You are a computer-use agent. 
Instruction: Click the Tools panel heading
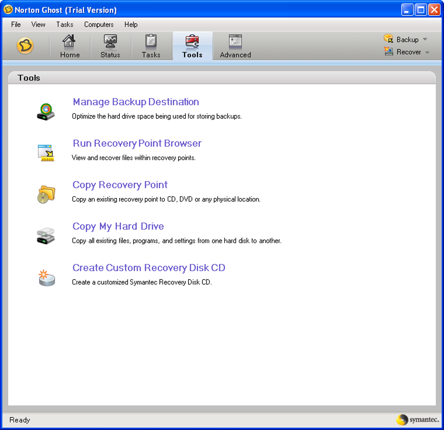pyautogui.click(x=29, y=78)
